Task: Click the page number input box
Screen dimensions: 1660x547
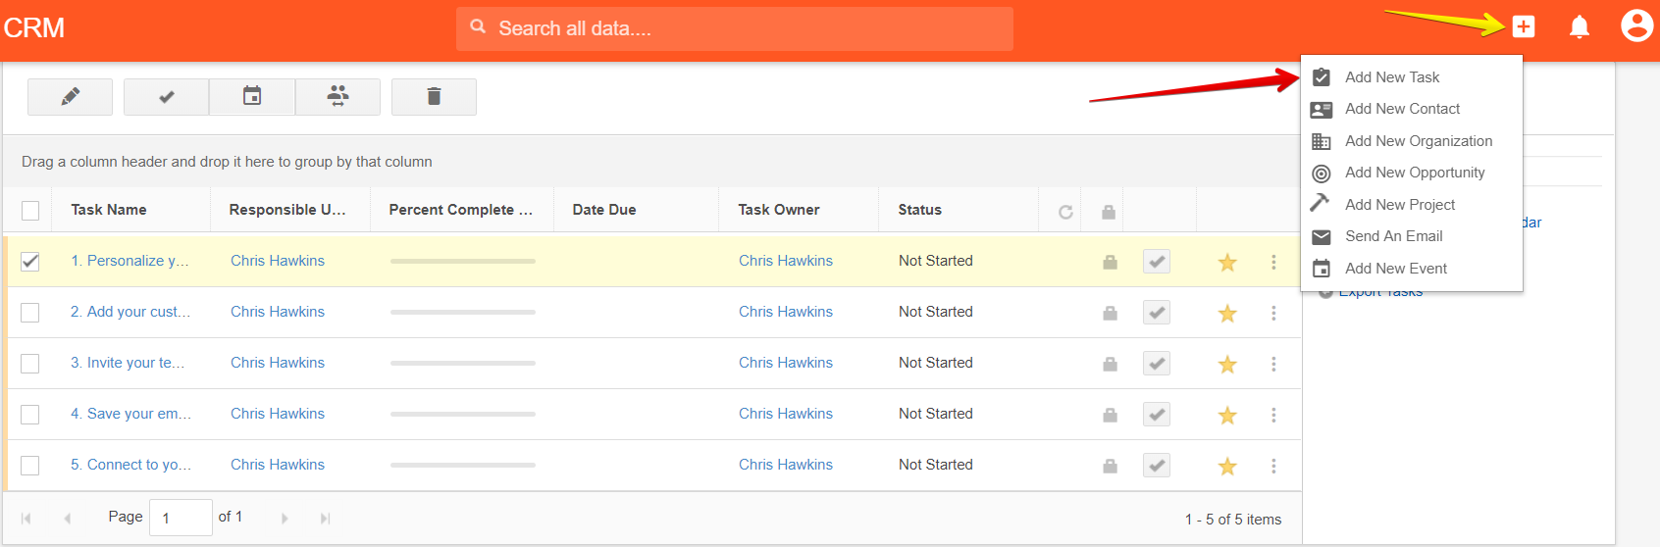Action: [181, 518]
